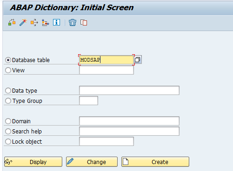The image size is (233, 171).
Task: Click the Delete trash can icon
Action: (x=73, y=23)
